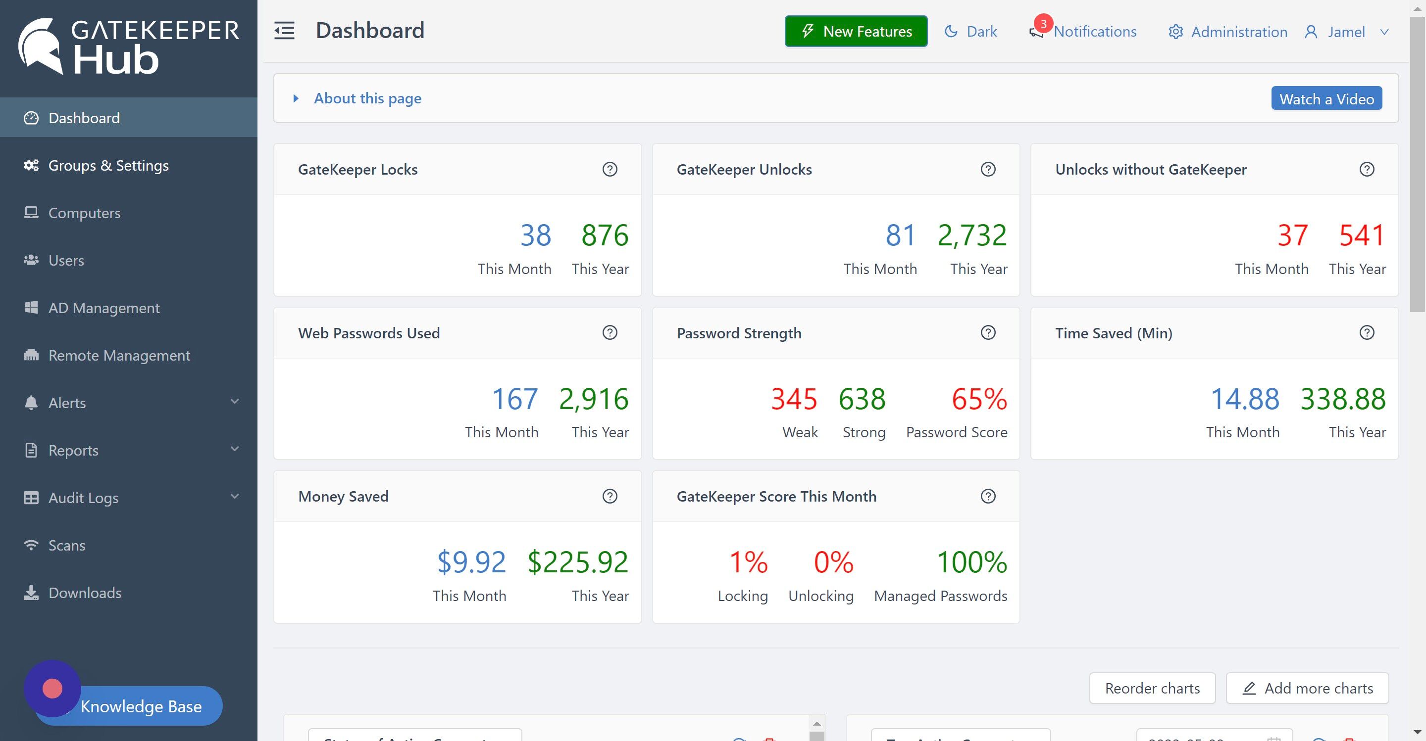Open Audit Logs menu item
1426x741 pixels.
(128, 498)
